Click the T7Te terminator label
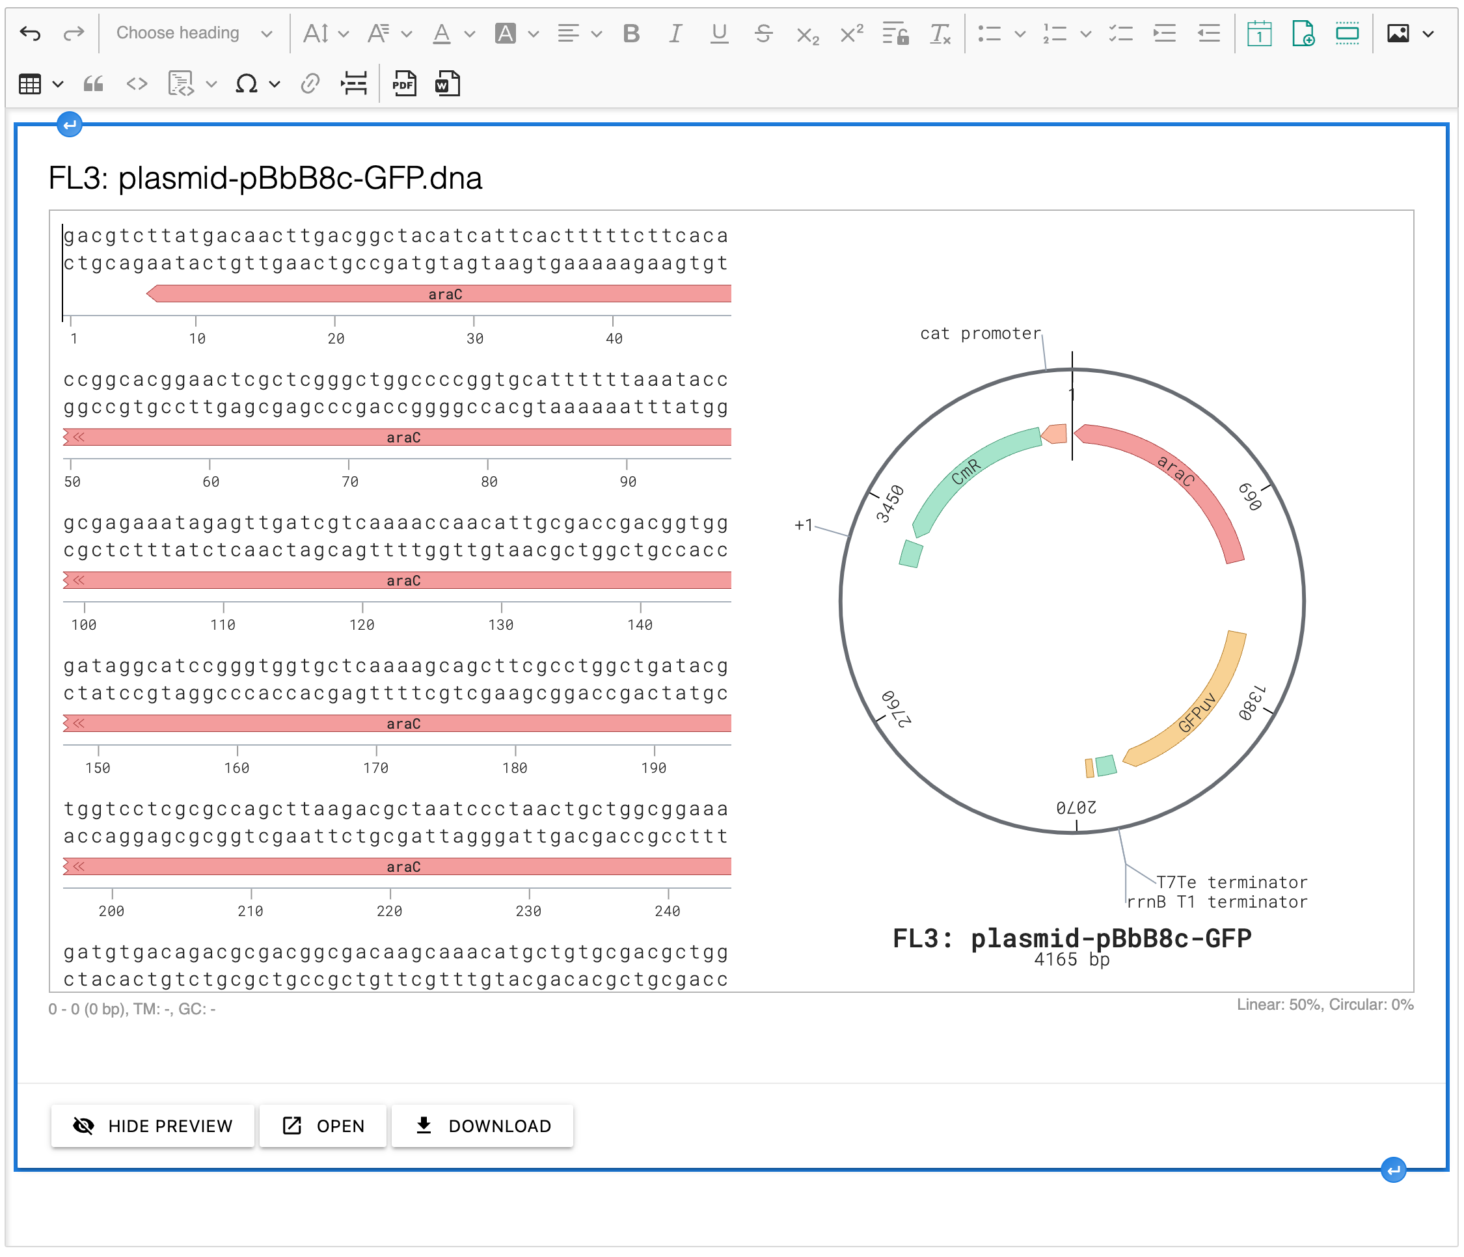 tap(1232, 882)
